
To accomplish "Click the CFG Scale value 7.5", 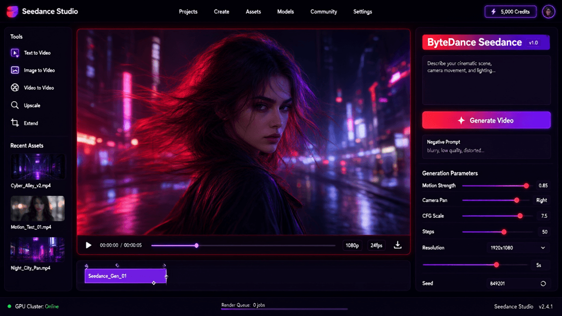I will pyautogui.click(x=543, y=216).
